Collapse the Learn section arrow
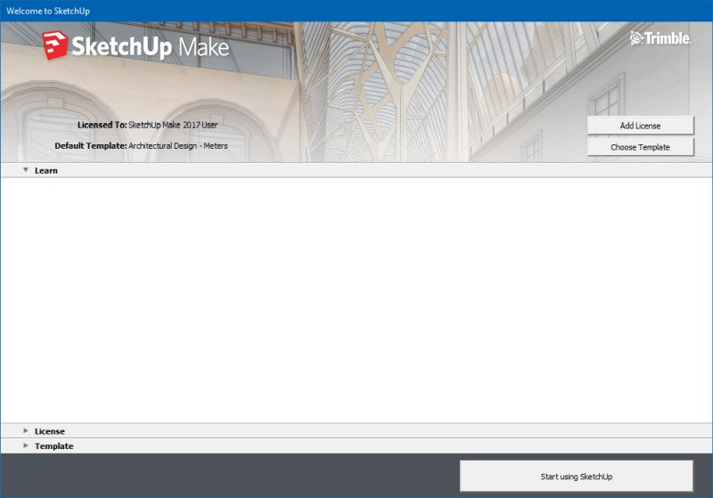 [x=26, y=170]
